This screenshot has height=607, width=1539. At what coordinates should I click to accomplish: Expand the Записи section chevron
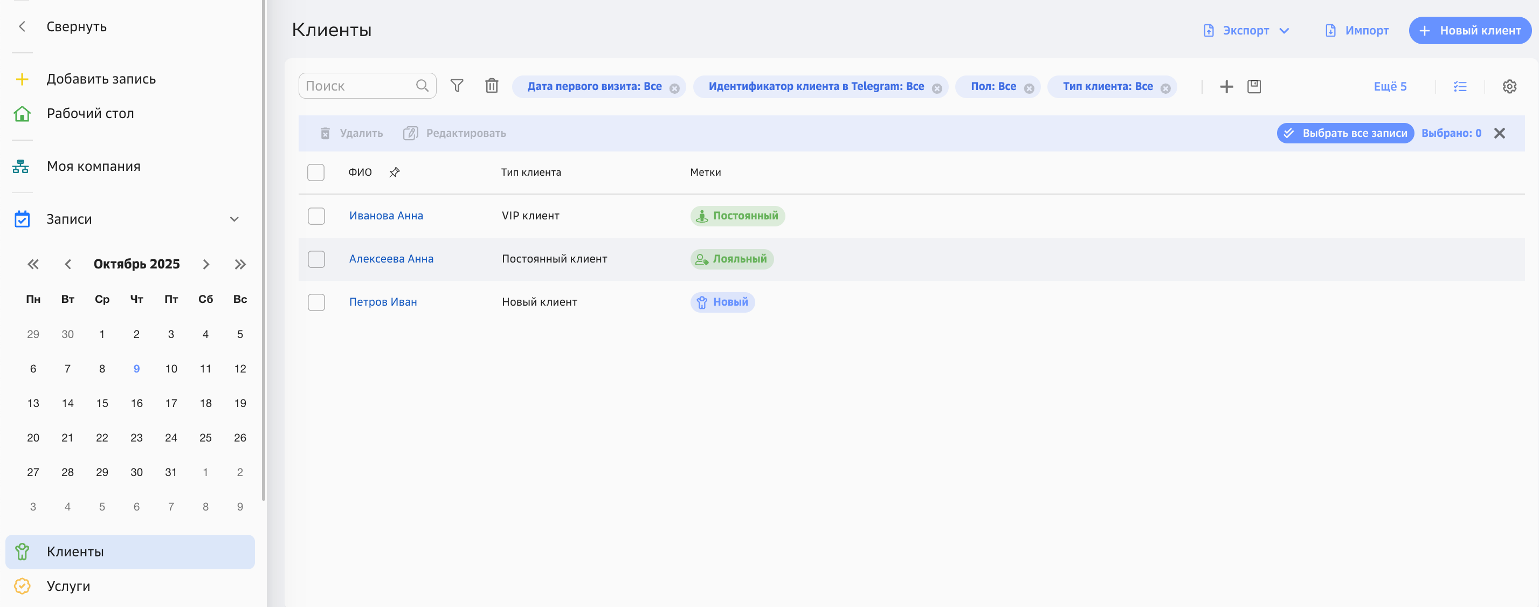coord(234,219)
